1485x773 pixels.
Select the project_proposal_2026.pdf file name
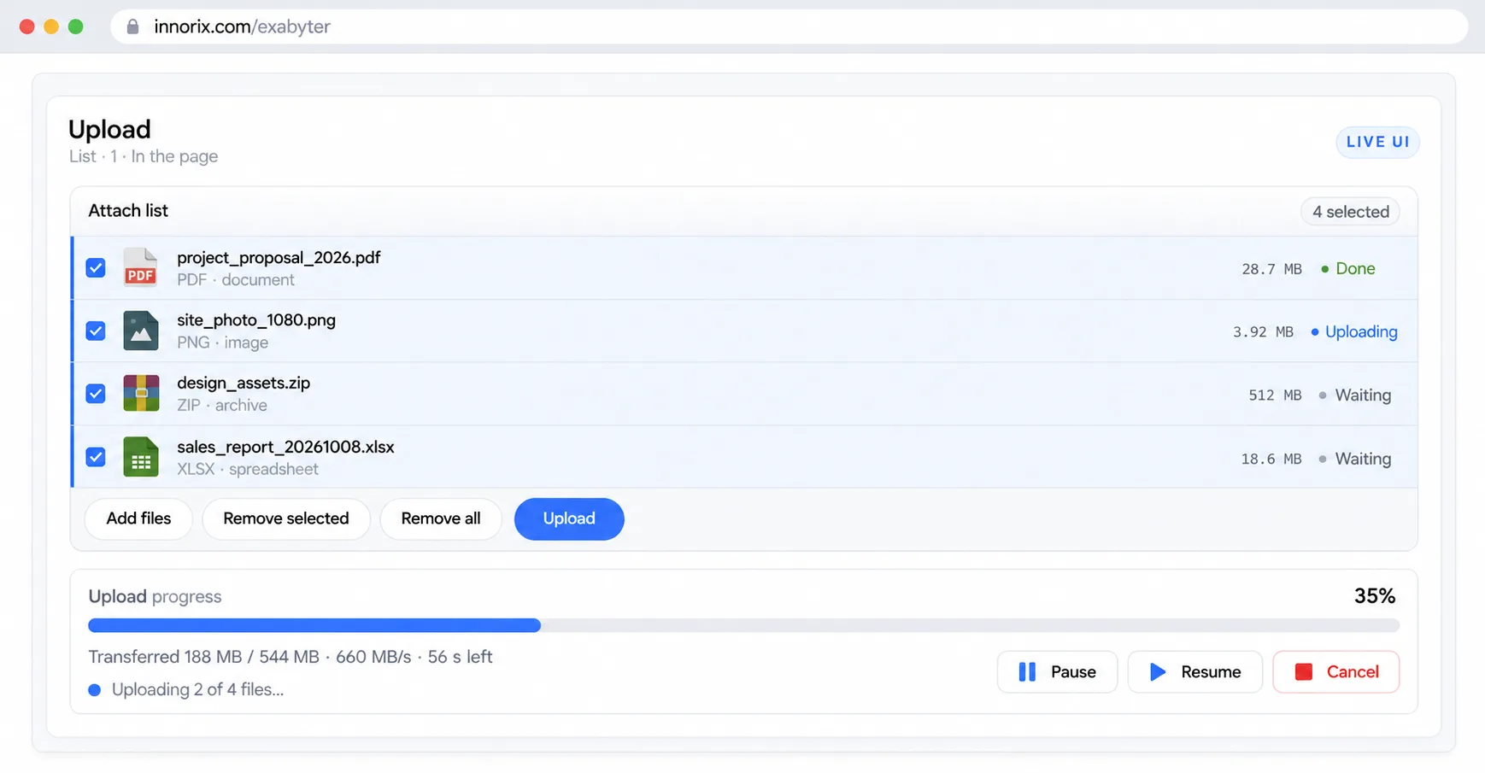(279, 258)
